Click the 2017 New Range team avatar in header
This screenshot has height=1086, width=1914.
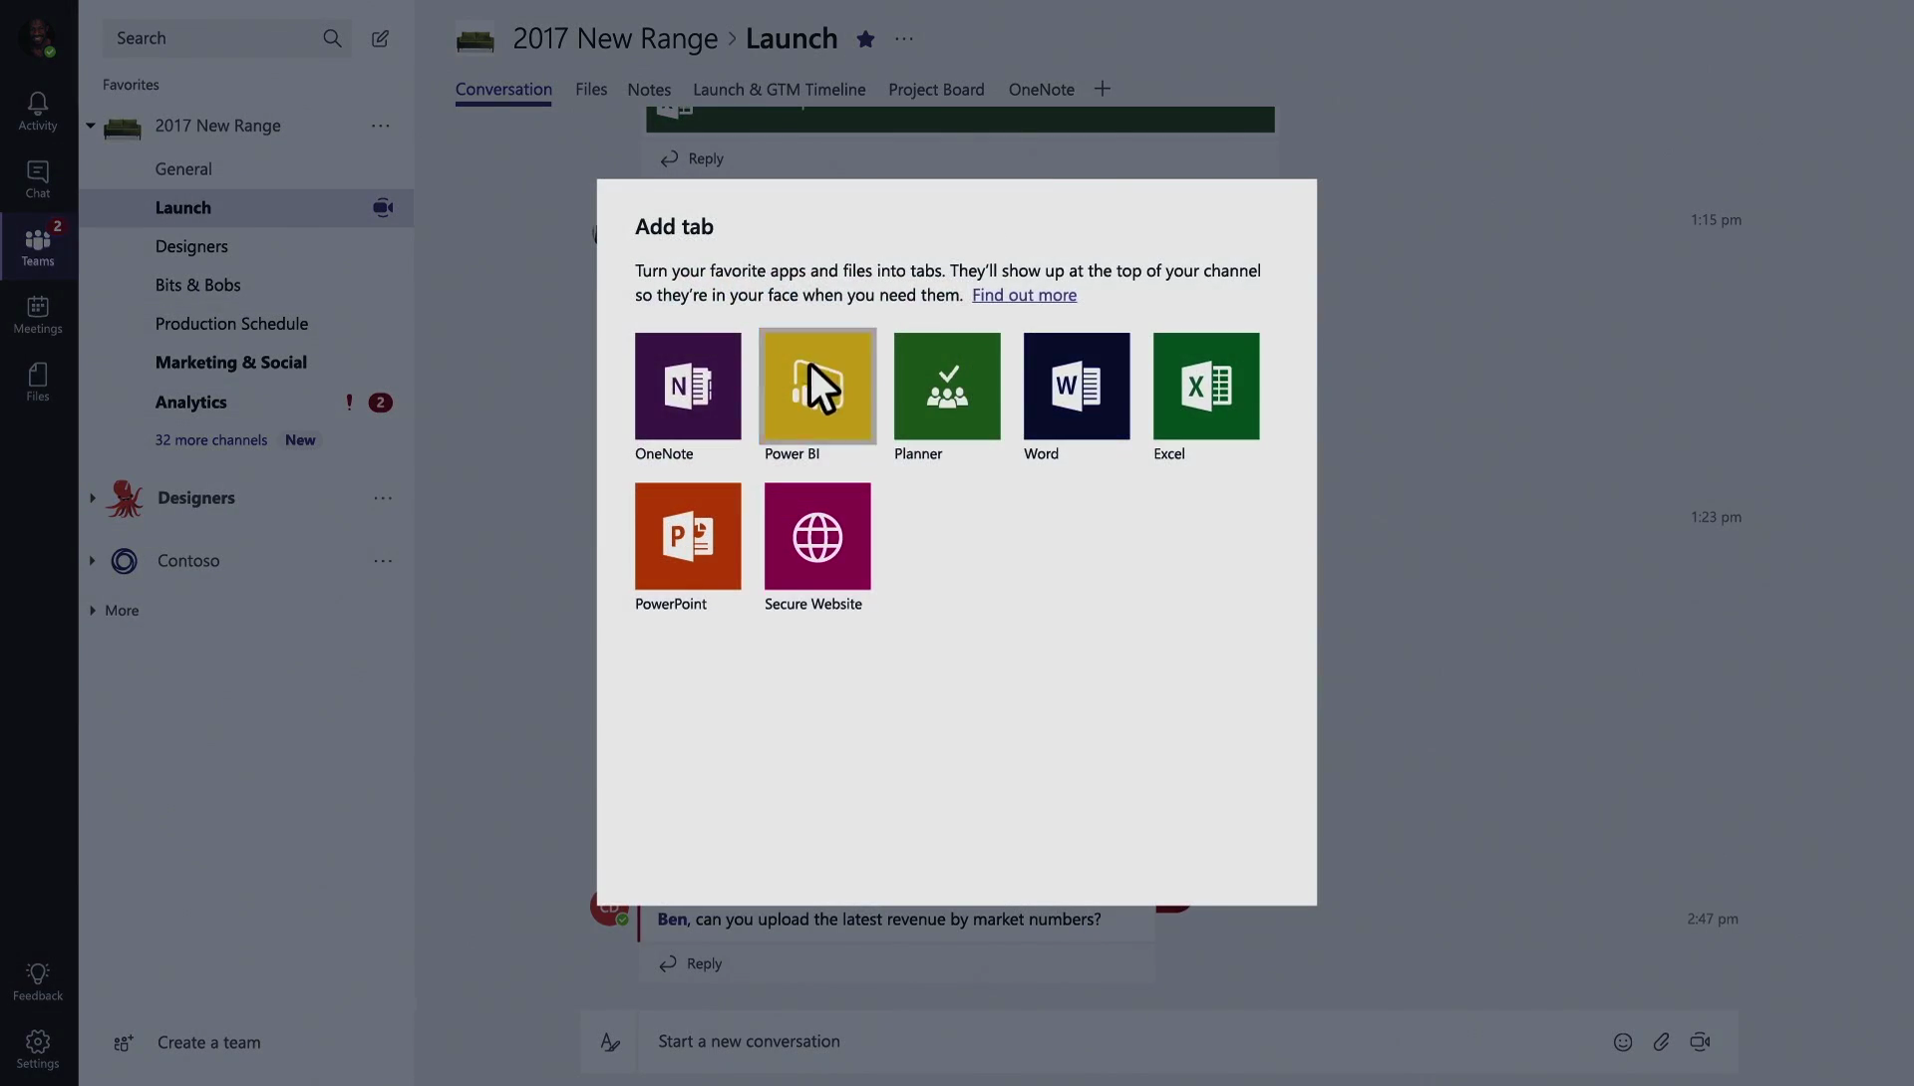click(476, 40)
